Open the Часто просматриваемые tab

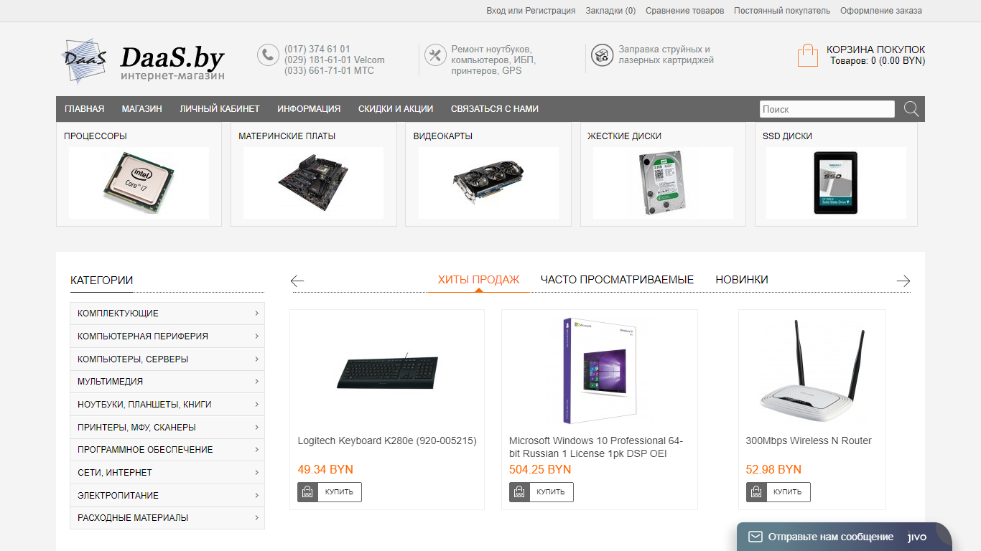(x=617, y=280)
